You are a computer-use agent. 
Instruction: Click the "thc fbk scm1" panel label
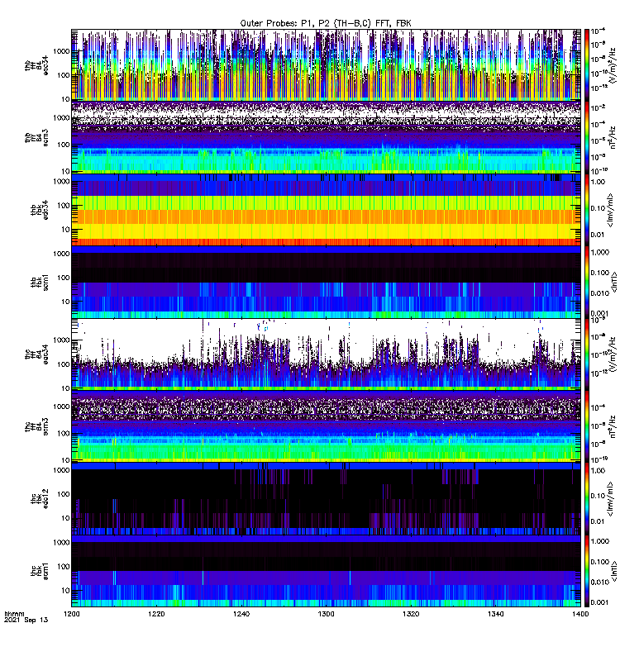click(40, 571)
